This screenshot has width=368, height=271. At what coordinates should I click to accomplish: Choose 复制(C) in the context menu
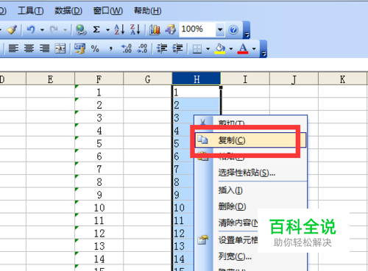pos(250,140)
